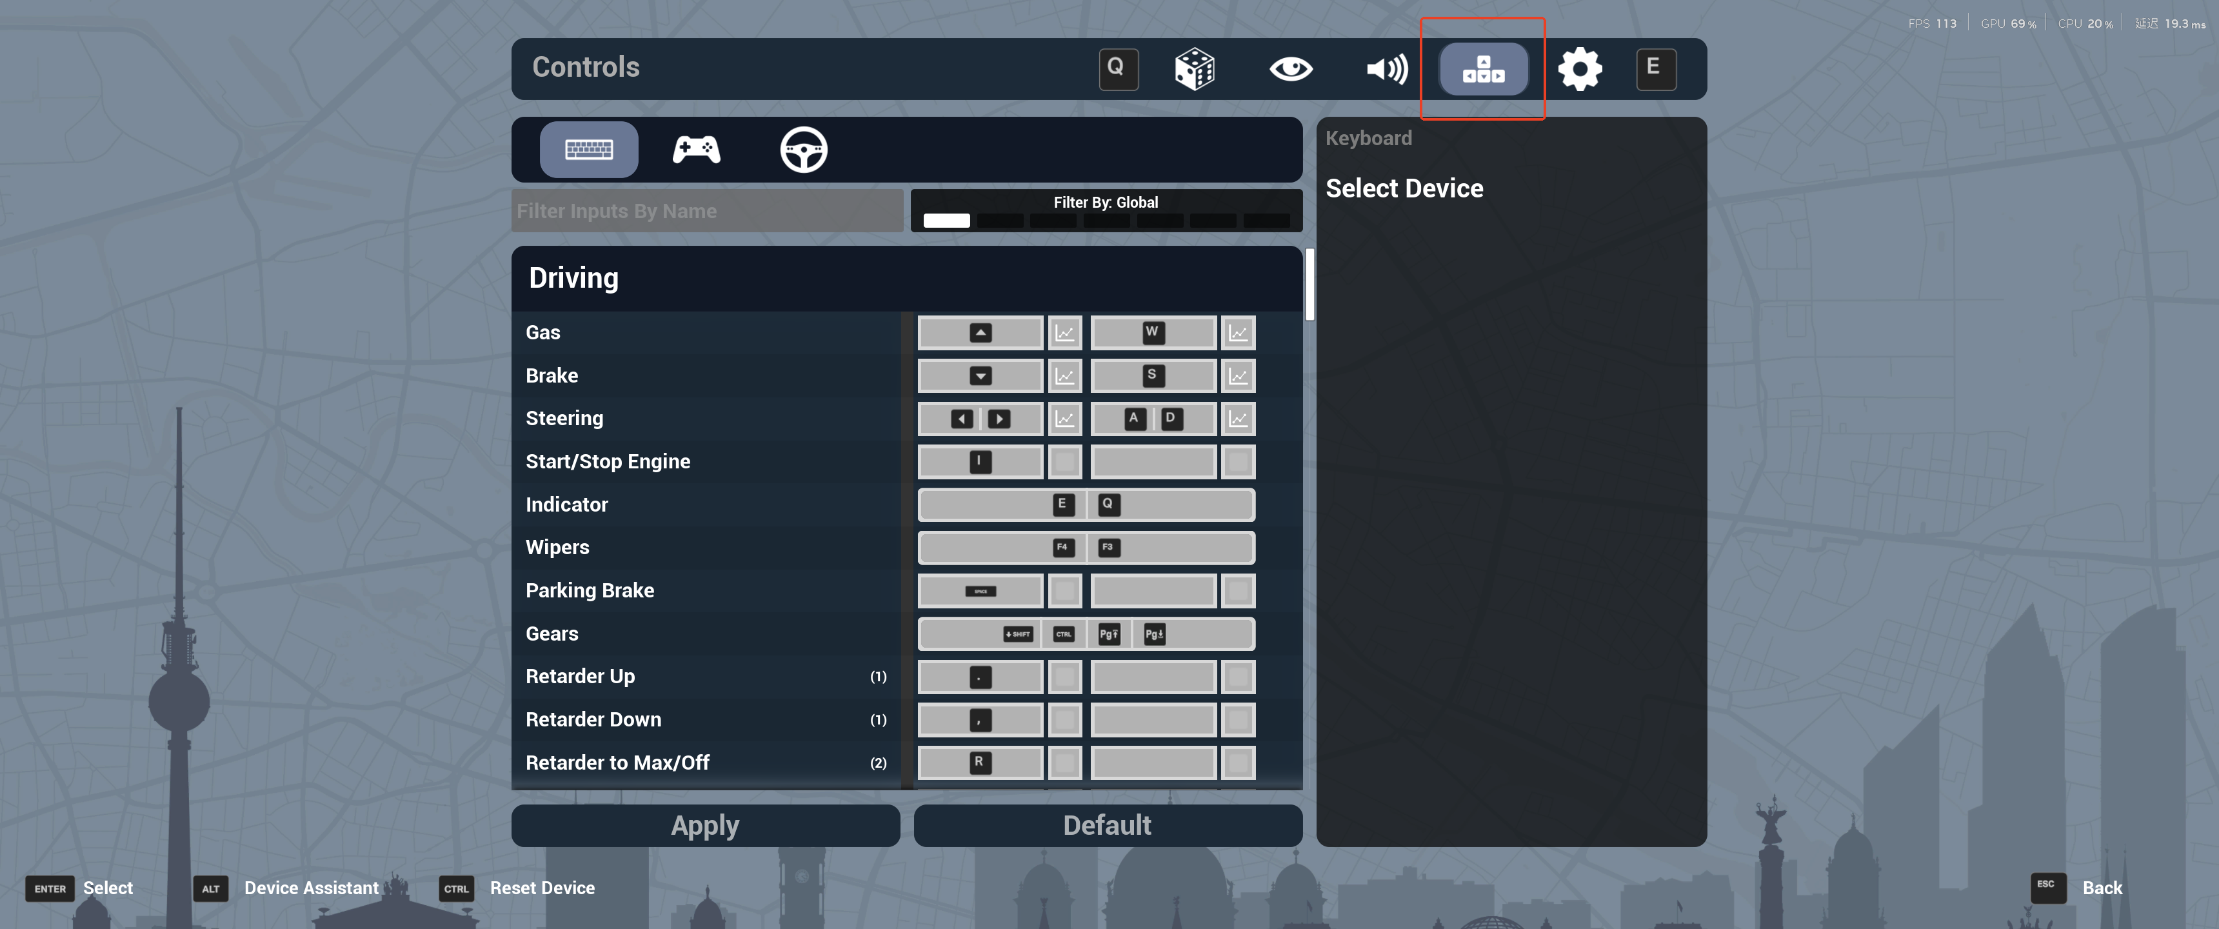The image size is (2219, 929).
Task: Open Gas primary sensitivity curve icon
Action: coord(1065,333)
